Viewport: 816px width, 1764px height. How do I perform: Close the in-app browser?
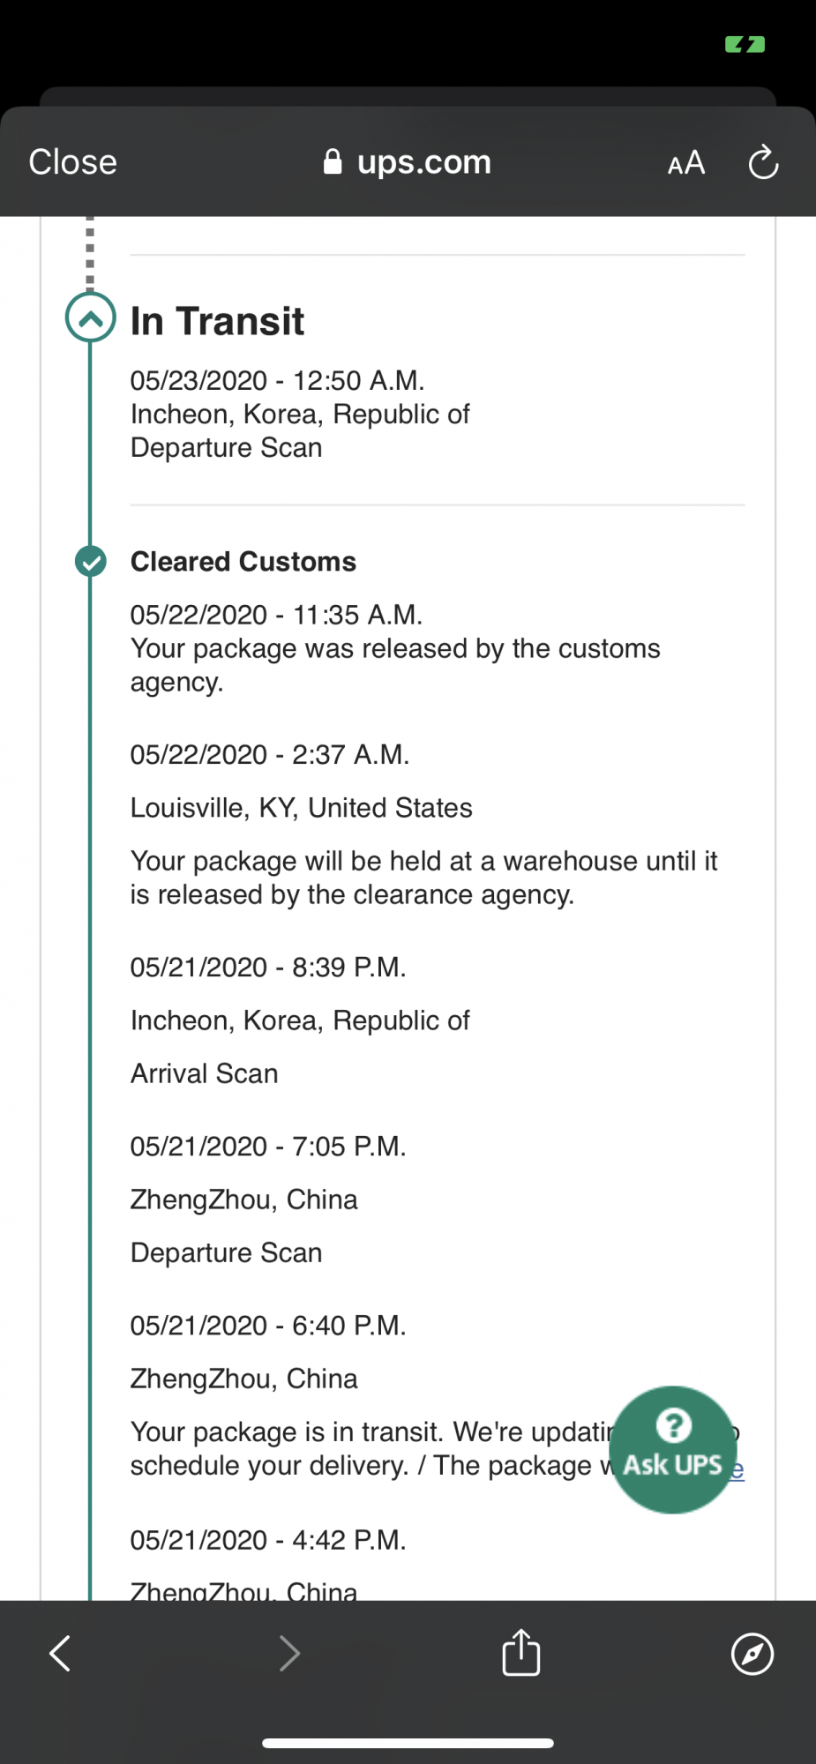coord(73,162)
